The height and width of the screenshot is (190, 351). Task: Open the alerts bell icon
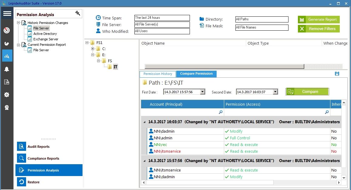[7, 69]
